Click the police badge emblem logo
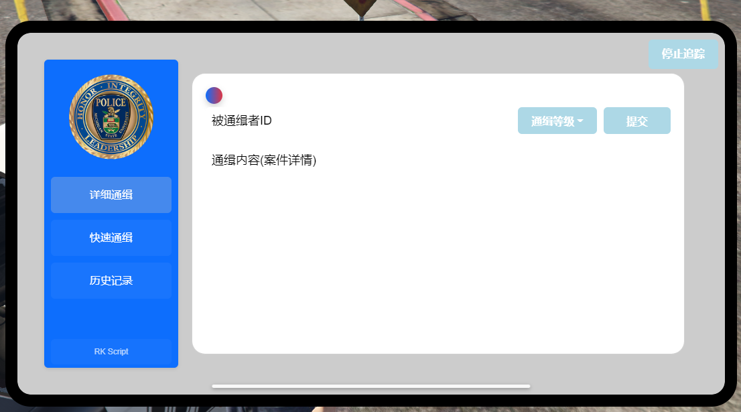The image size is (741, 412). click(x=111, y=117)
